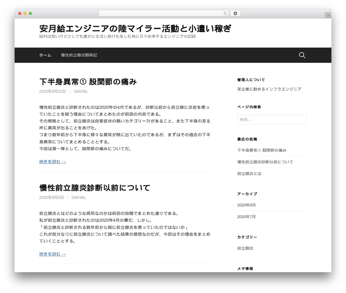Click the ページ内検索 heading
This screenshot has height=293, width=346.
[249, 107]
